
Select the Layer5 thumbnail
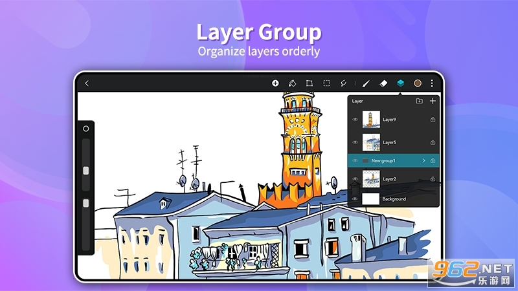click(371, 142)
